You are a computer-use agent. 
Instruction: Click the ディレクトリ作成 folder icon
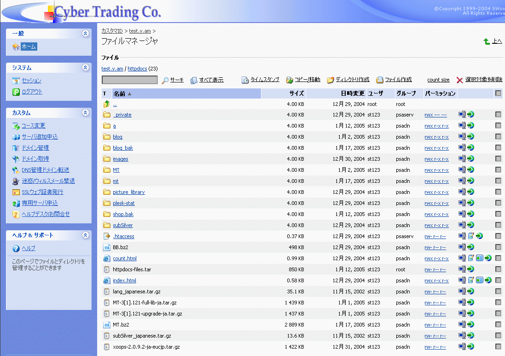[330, 80]
